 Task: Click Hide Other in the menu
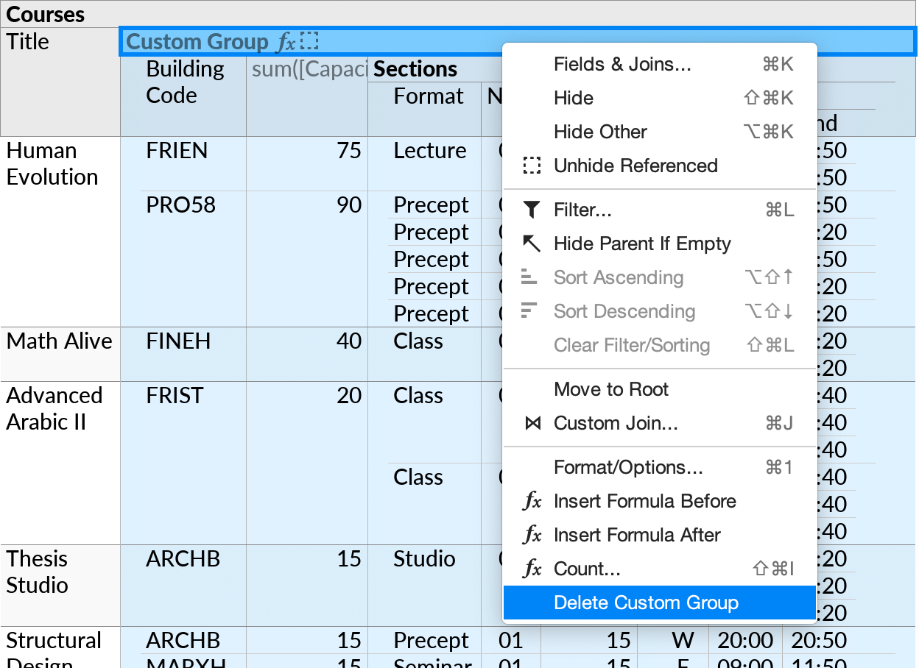pyautogui.click(x=601, y=132)
